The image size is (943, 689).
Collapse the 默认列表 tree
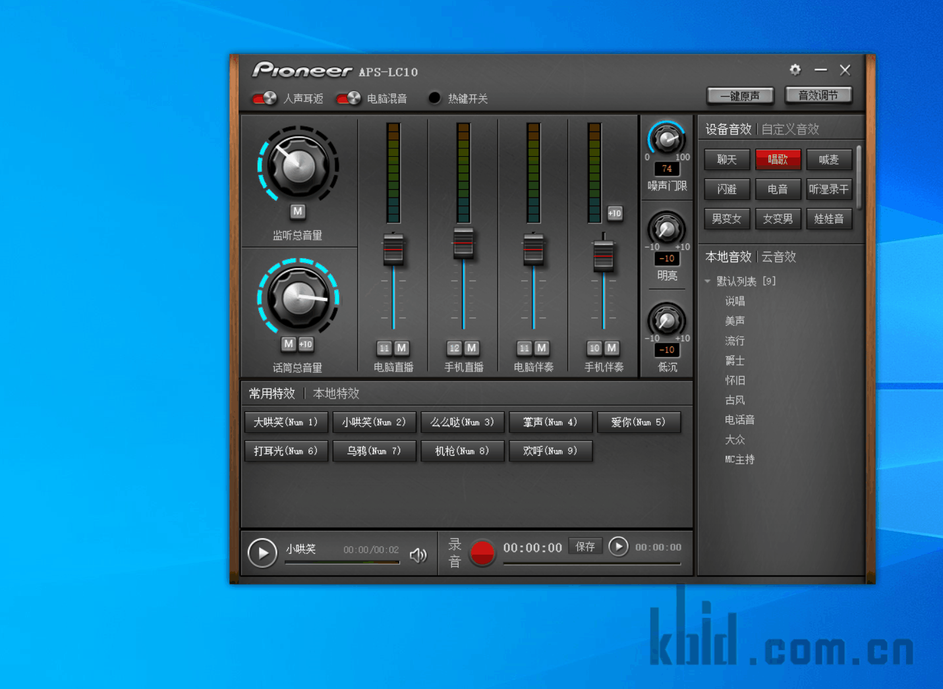point(708,281)
